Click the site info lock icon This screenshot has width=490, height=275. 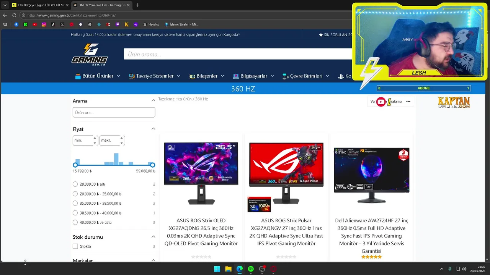click(x=24, y=15)
